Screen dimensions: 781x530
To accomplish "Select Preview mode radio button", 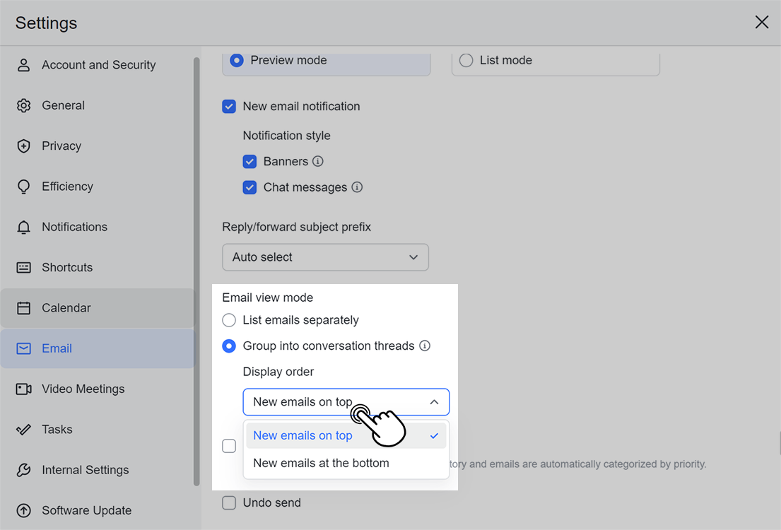I will (237, 60).
